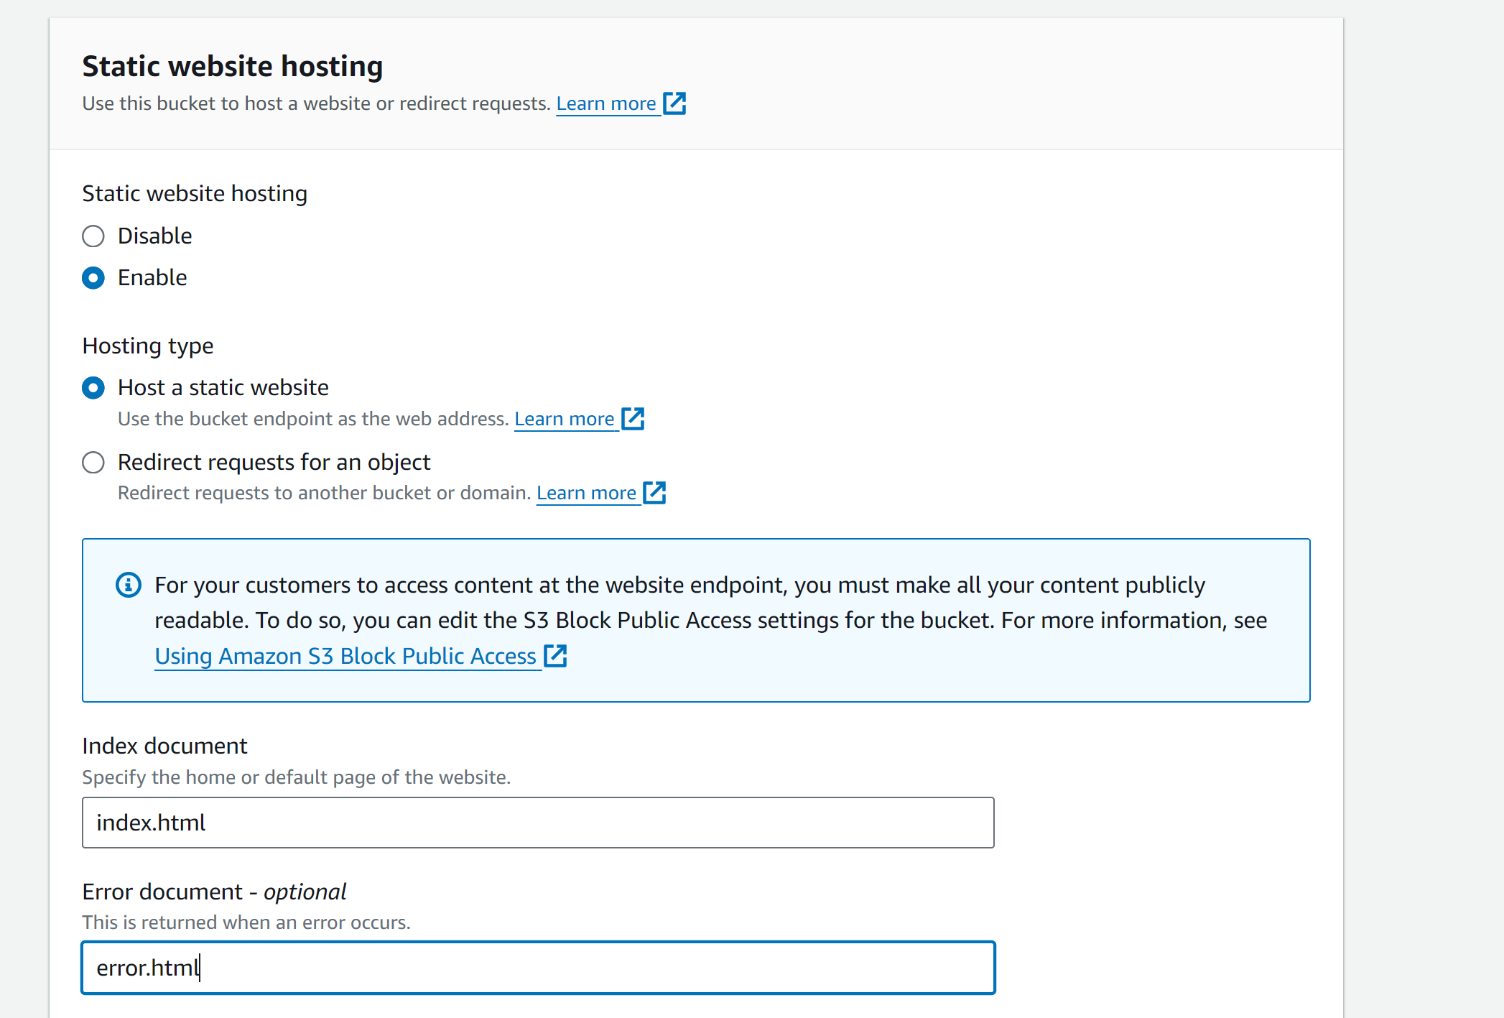
Task: Open Using Amazon S3 Block Public Access link
Action: [x=345, y=656]
